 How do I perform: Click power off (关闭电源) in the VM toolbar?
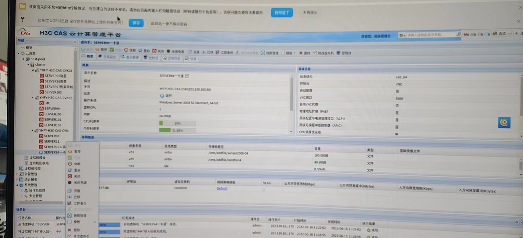tap(175, 51)
